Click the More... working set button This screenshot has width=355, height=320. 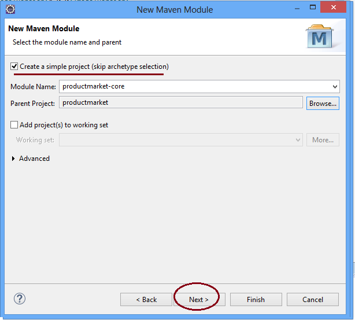click(323, 140)
